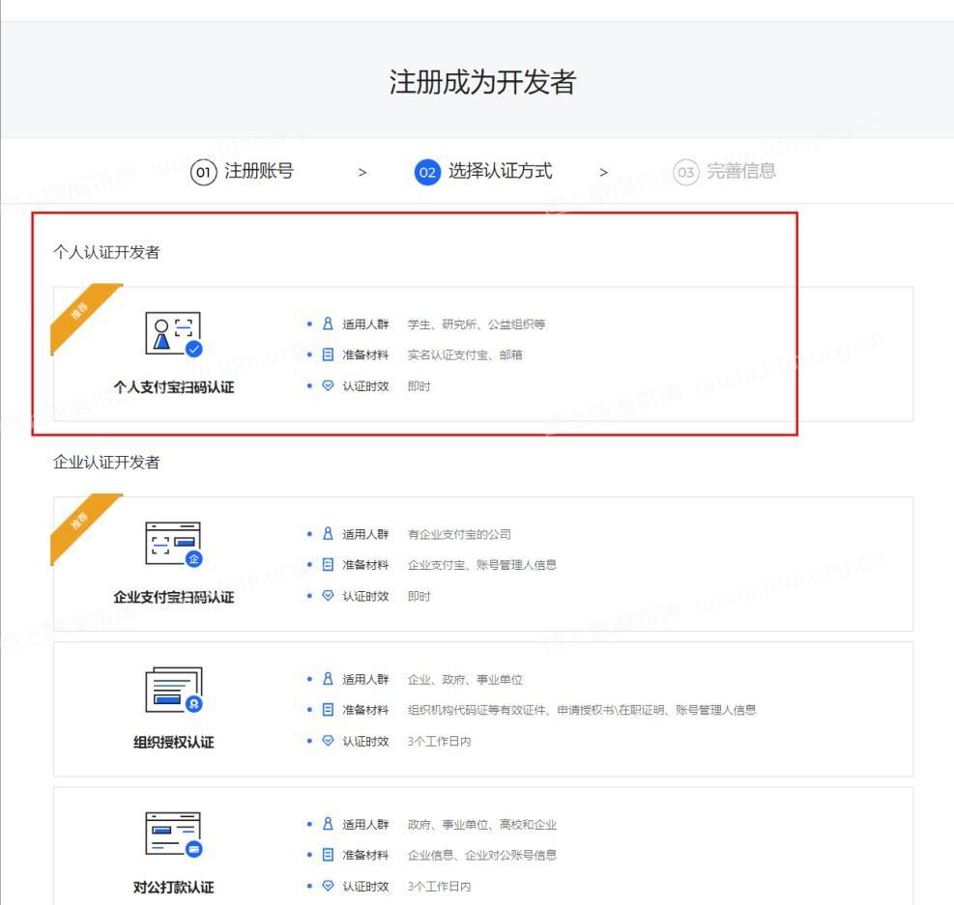Viewport: 954px width, 905px height.
Task: Select the 选择认证方式 step label
Action: (500, 171)
